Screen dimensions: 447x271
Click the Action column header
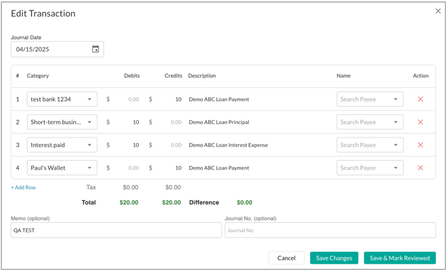pos(420,75)
